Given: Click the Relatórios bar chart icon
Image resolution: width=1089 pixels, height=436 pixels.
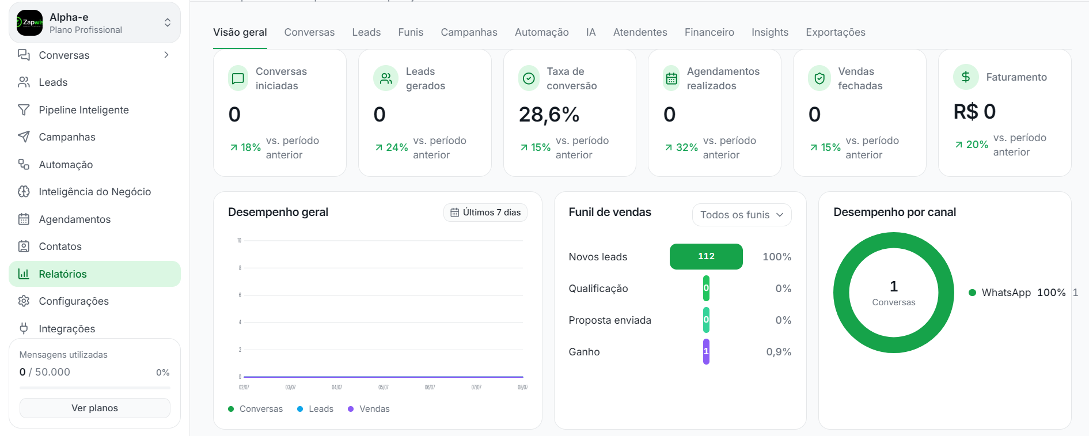Looking at the screenshot, I should click(x=24, y=274).
